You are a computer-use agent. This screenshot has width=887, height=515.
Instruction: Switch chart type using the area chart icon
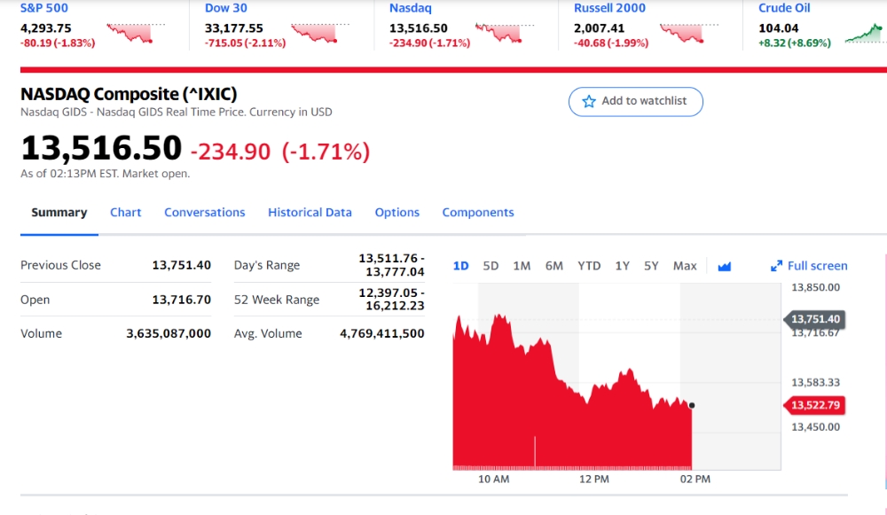coord(724,266)
